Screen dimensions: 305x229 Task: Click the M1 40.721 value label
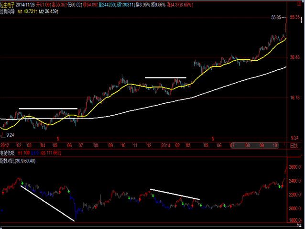click(26, 10)
